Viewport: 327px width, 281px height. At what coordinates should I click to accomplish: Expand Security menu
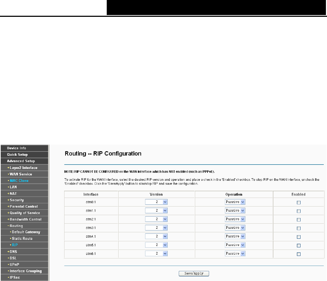(24, 200)
